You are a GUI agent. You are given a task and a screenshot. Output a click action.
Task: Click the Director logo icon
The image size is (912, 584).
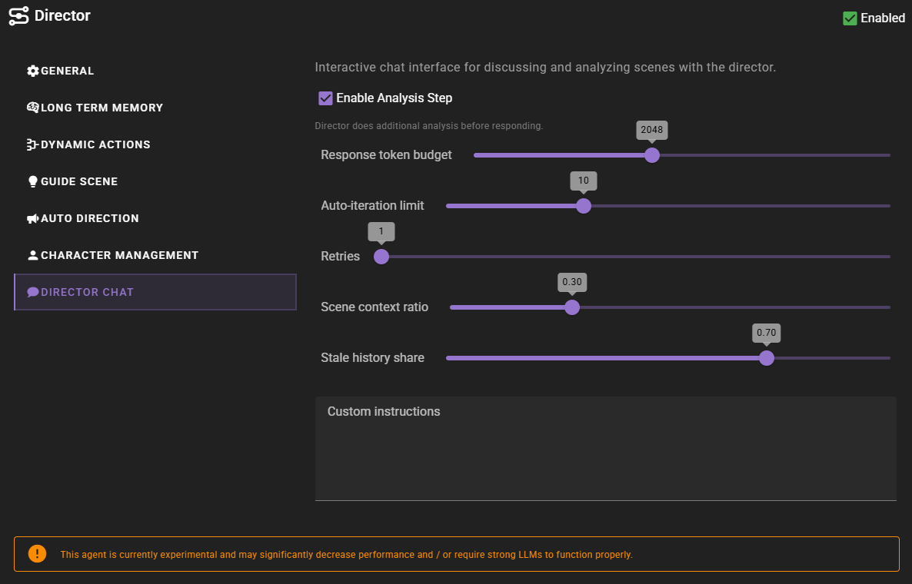click(x=18, y=16)
